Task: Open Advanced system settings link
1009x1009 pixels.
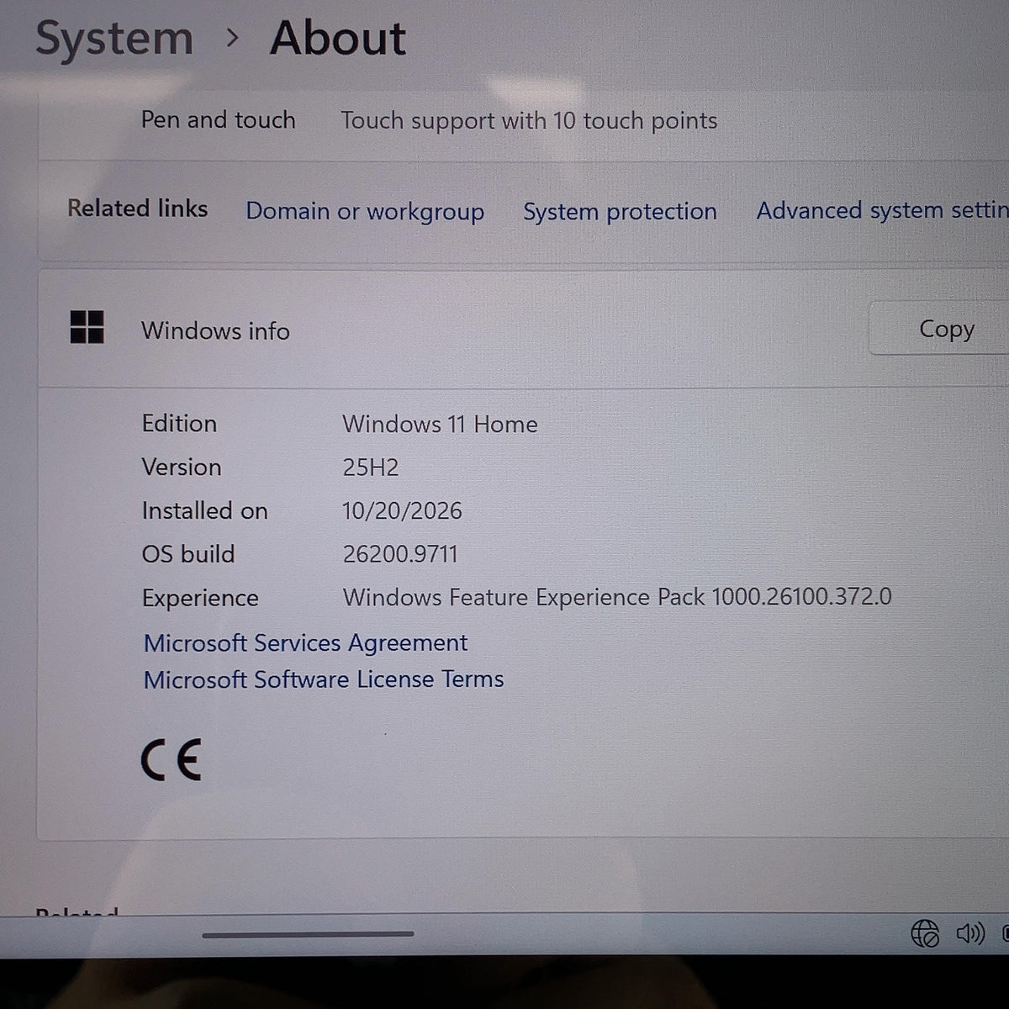Action: click(882, 210)
